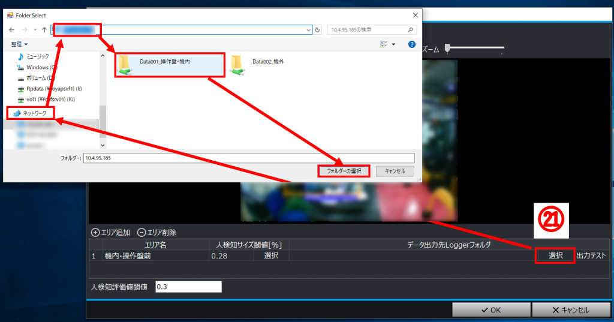The image size is (614, 322).
Task: Go forward using the forward arrow
Action: pos(24,30)
